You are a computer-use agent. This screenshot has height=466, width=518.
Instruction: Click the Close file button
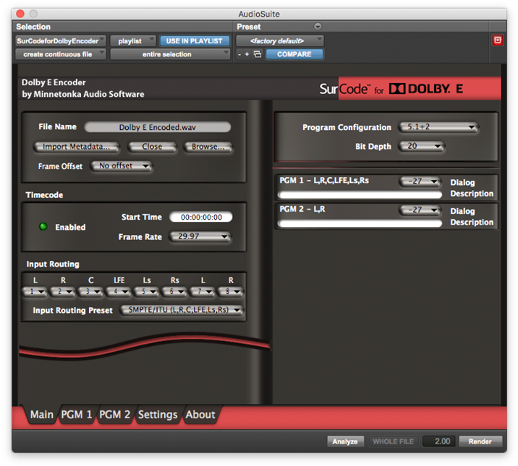[152, 147]
